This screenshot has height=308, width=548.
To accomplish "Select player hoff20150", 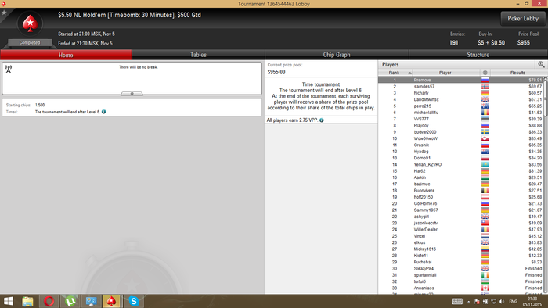I will [x=460, y=197].
